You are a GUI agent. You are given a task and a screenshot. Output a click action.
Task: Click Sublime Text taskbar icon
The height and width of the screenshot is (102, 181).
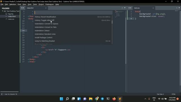120,99
